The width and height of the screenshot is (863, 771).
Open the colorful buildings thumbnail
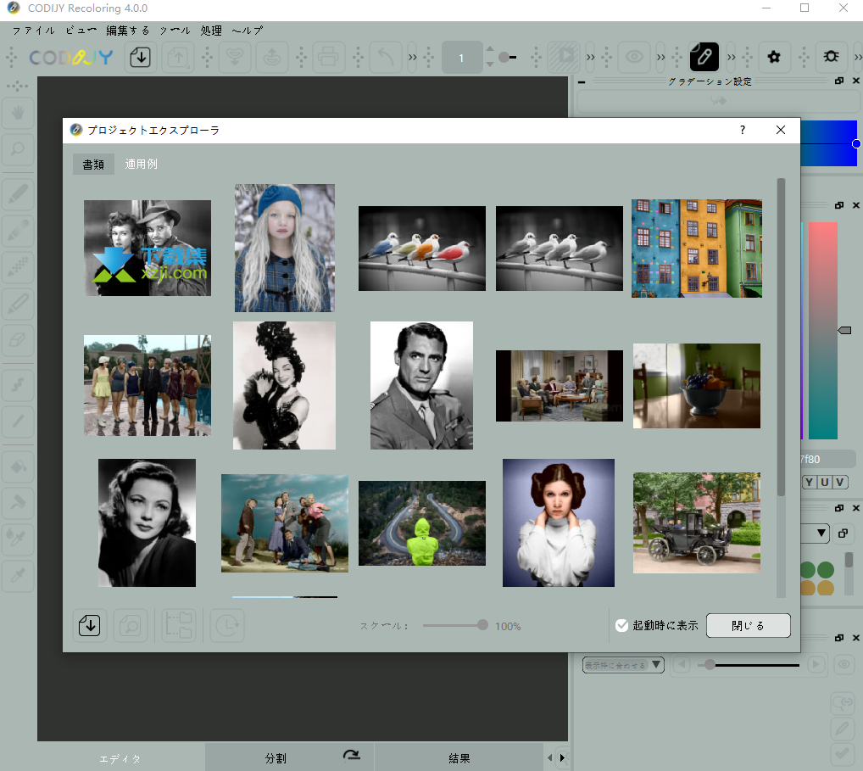click(697, 249)
